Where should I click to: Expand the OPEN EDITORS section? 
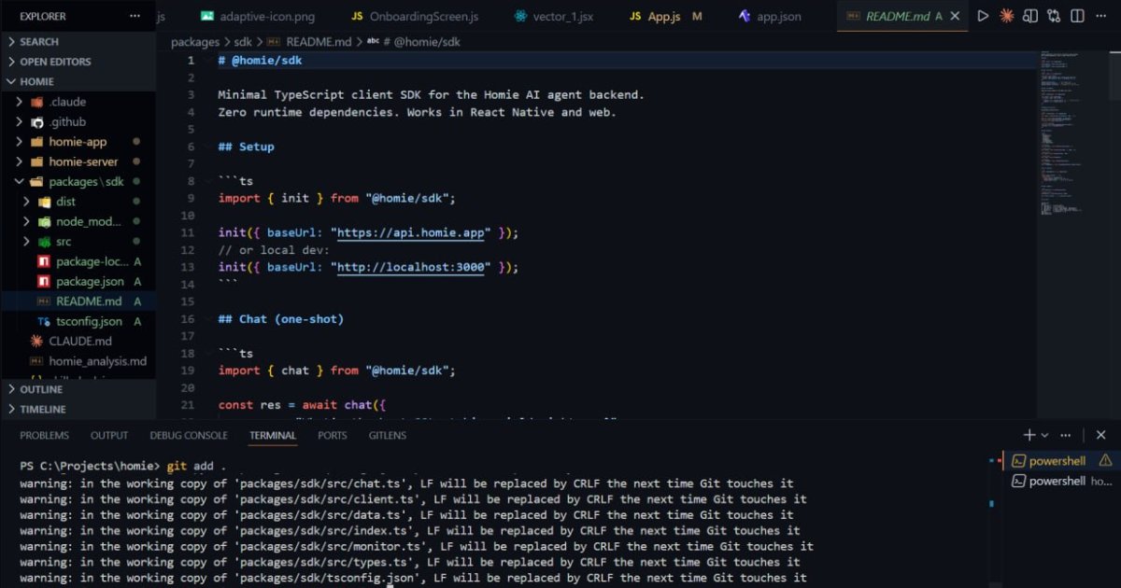[78, 62]
